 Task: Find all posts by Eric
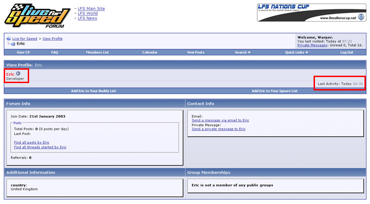coord(31,143)
